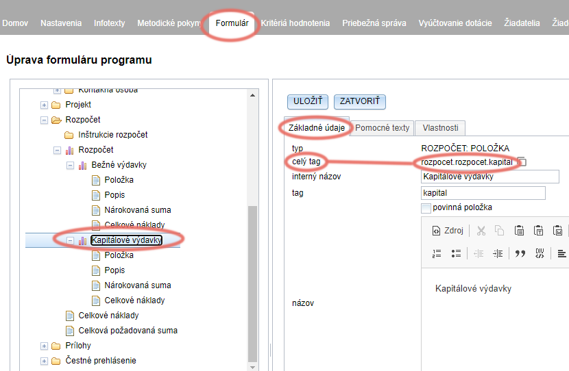Click Paste from Word icon
The width and height of the screenshot is (569, 371).
pos(558,231)
